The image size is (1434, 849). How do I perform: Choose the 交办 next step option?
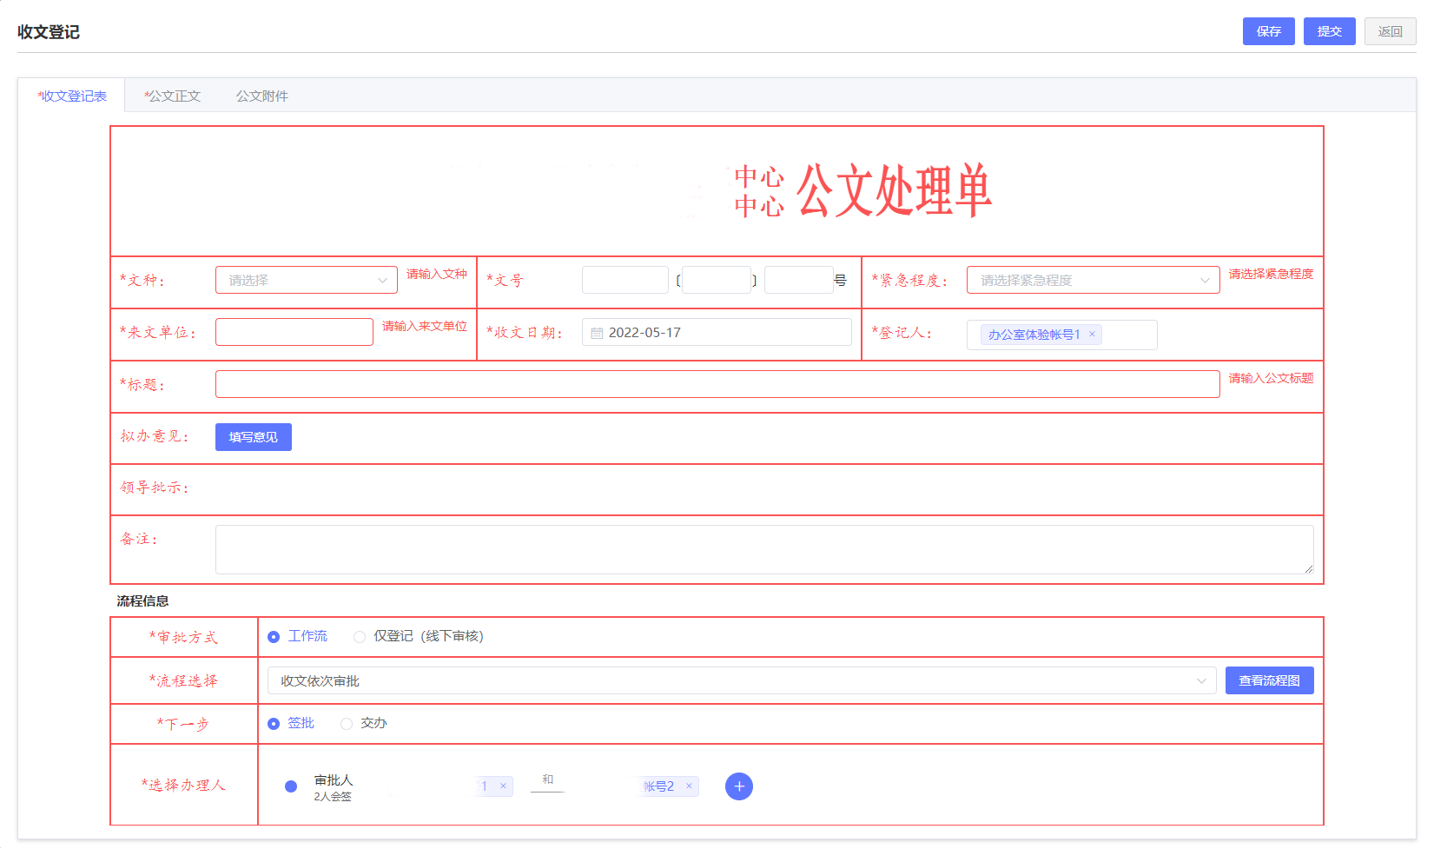(347, 724)
